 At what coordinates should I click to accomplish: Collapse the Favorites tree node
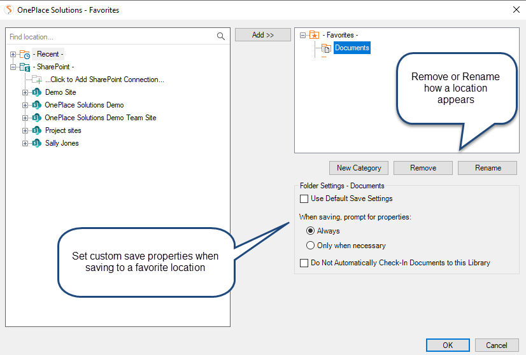pos(302,36)
